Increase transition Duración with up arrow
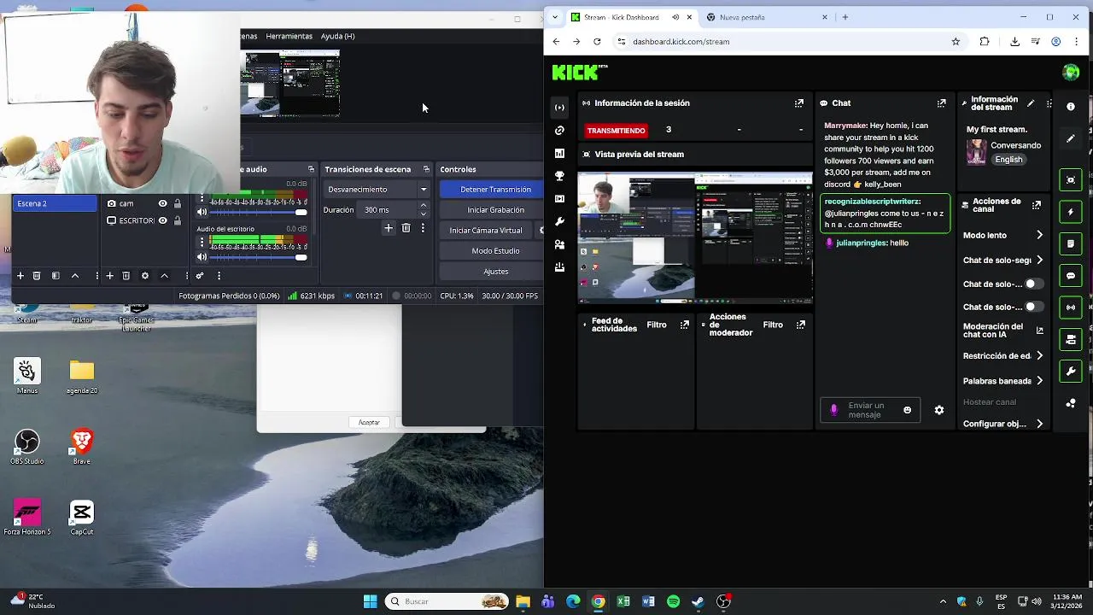 (423, 206)
